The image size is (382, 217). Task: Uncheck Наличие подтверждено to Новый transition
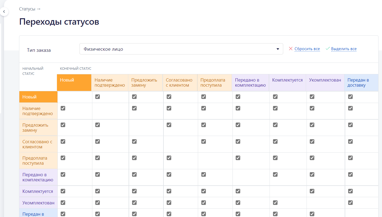(63, 108)
